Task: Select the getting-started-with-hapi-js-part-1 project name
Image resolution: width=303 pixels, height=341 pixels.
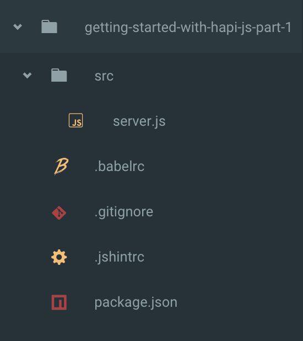Action: [188, 28]
